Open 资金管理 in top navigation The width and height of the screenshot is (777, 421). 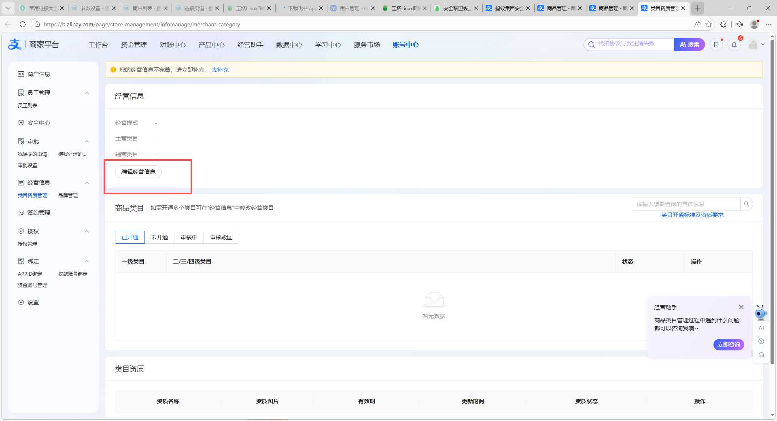click(134, 45)
